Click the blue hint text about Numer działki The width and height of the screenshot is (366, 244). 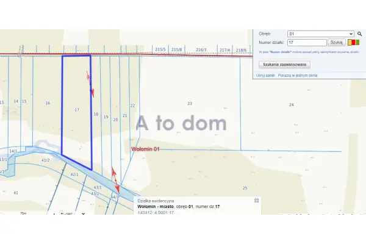(x=309, y=52)
